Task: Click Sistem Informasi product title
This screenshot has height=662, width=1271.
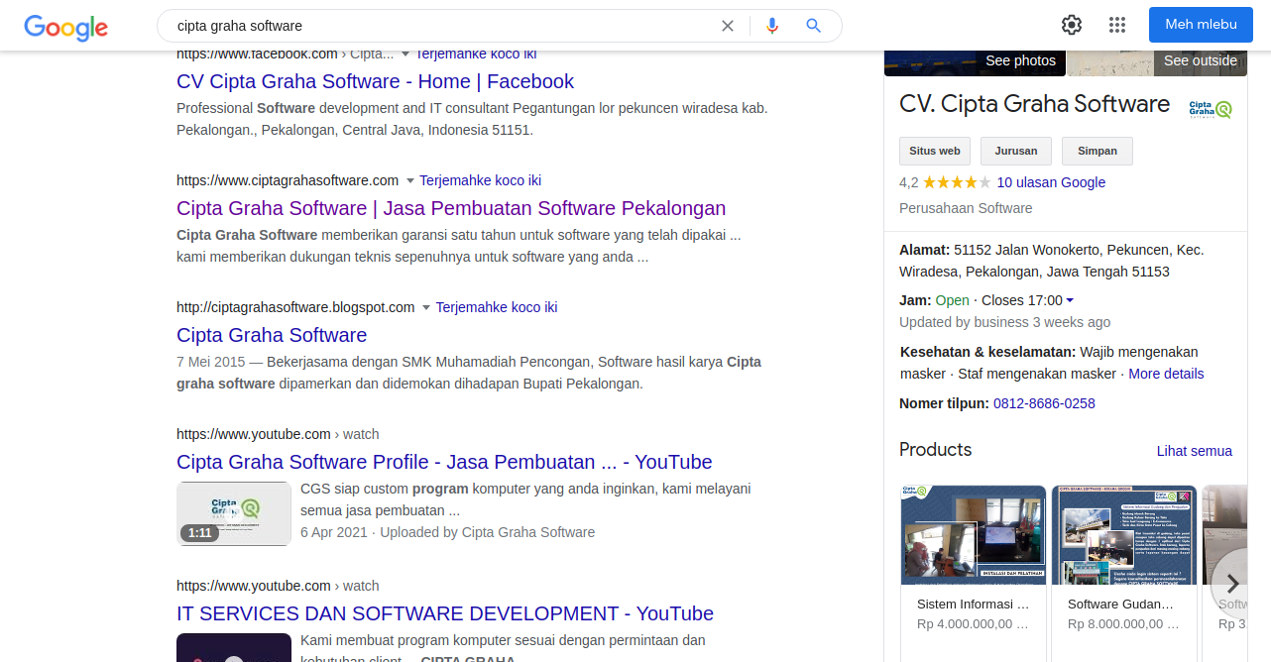Action: tap(973, 604)
